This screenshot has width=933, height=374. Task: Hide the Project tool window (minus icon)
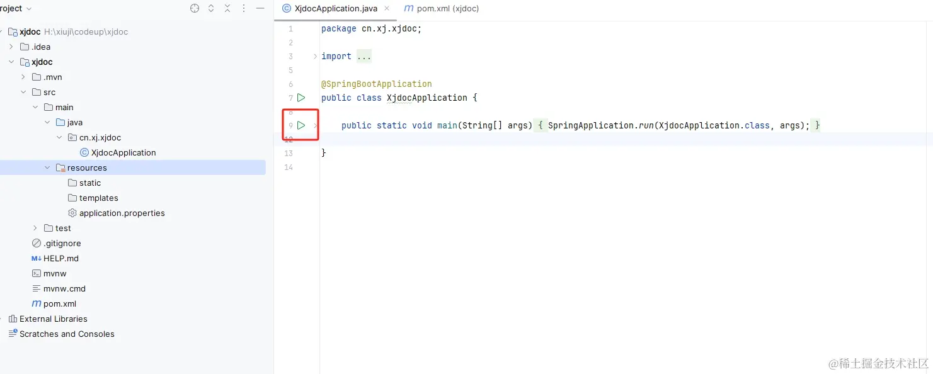coord(260,8)
